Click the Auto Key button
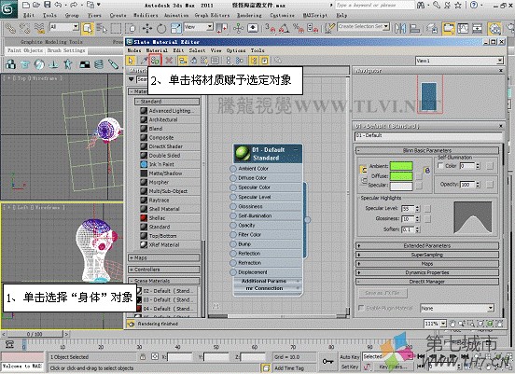This screenshot has height=374, width=515. pyautogui.click(x=350, y=356)
